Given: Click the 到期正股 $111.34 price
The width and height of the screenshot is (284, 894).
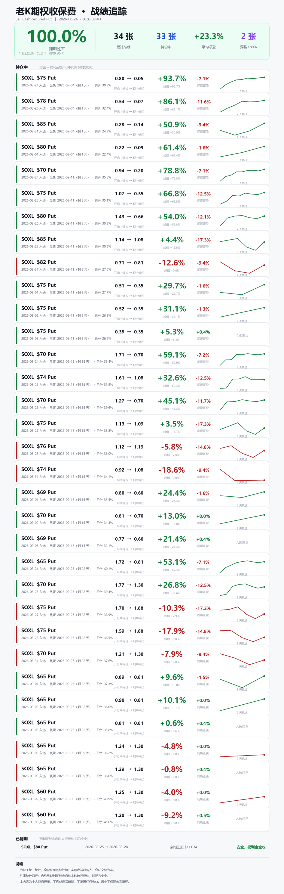Looking at the screenshot, I should coord(184,847).
